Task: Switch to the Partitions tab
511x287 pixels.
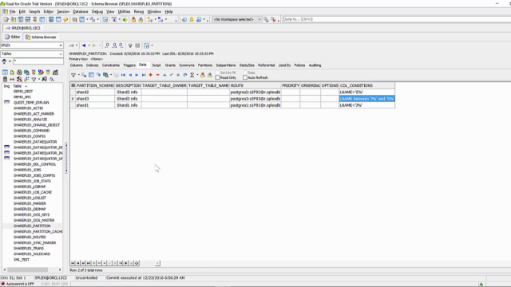Action: (x=205, y=65)
